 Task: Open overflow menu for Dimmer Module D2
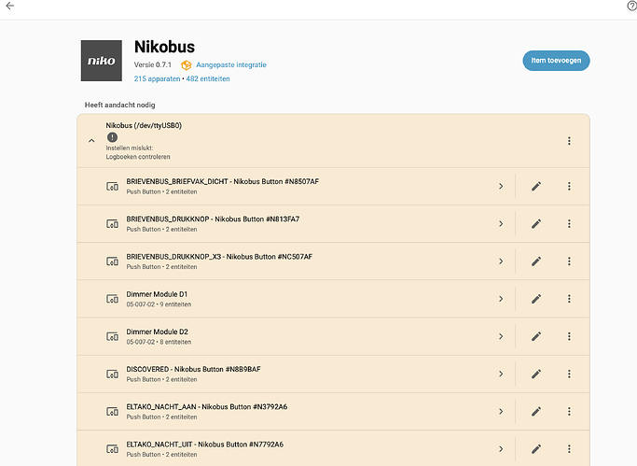point(569,336)
